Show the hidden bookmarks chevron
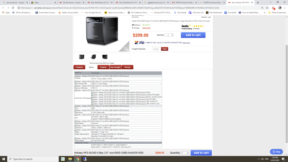 264,13
